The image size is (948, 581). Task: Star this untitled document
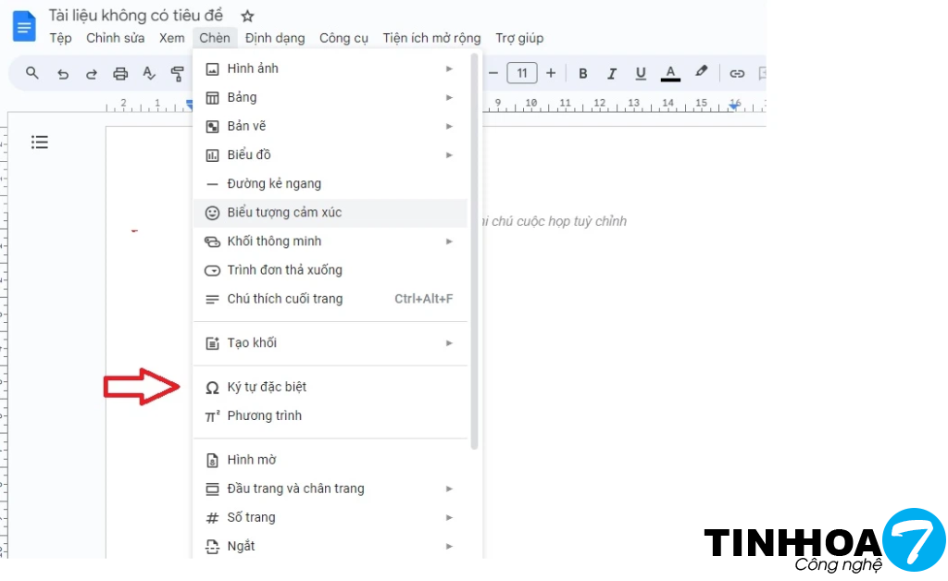tap(247, 16)
